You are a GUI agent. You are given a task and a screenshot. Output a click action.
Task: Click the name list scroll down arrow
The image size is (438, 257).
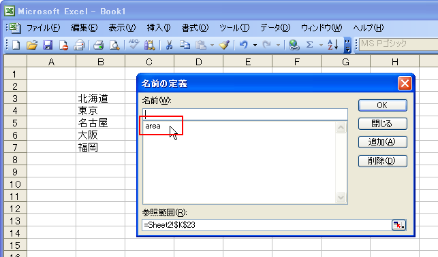(341, 198)
